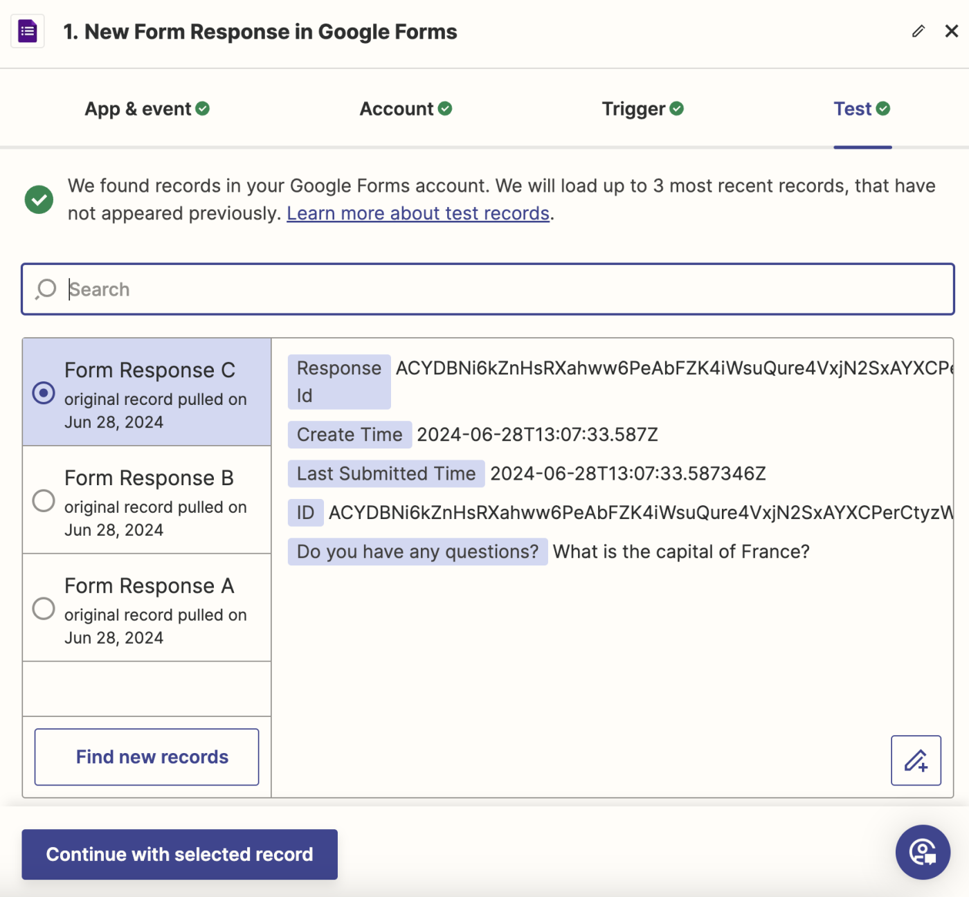
Task: Focus the Search records field
Action: (488, 289)
